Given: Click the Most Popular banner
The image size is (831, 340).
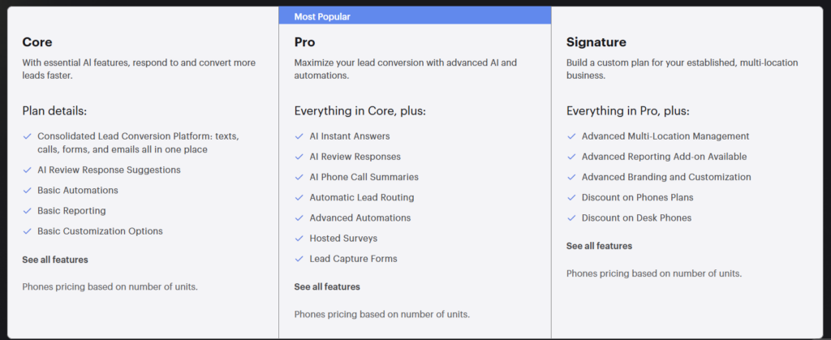Looking at the screenshot, I should [x=415, y=16].
